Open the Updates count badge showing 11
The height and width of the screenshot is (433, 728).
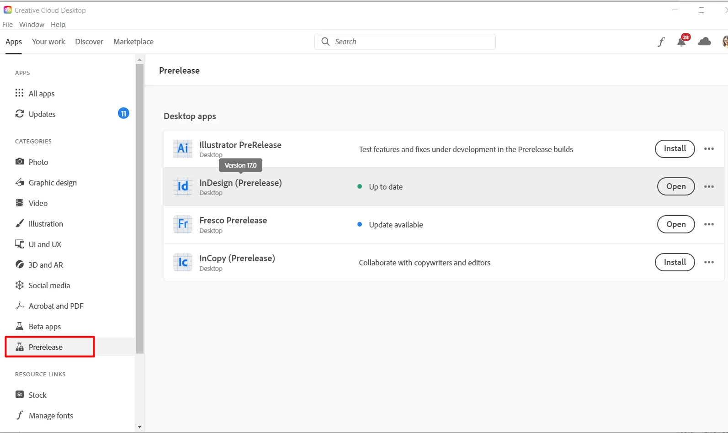click(123, 113)
